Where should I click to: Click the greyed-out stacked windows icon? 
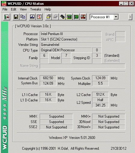(x=55, y=17)
